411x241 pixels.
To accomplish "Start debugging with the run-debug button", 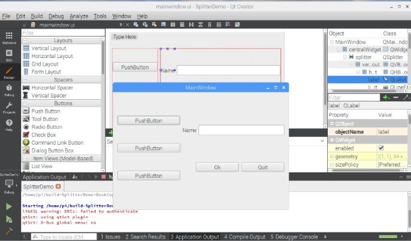I will pos(9,219).
